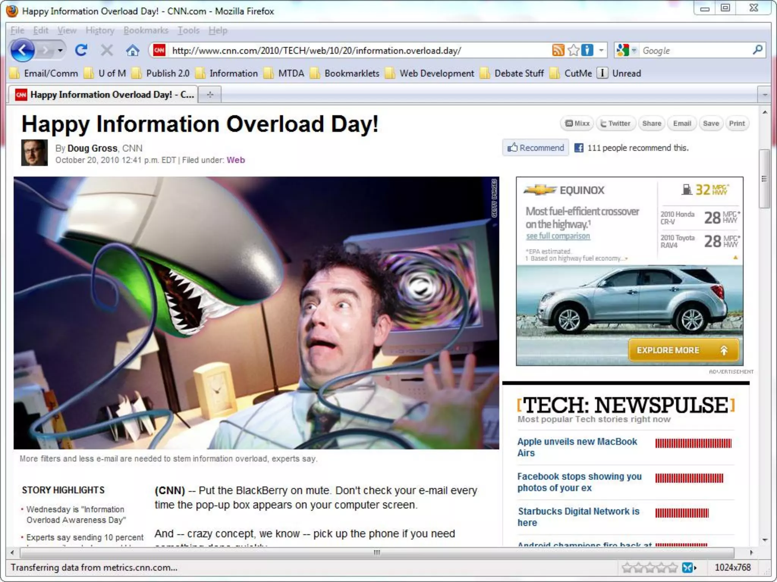
Task: Click the blue info icon in address bar
Action: (x=587, y=50)
